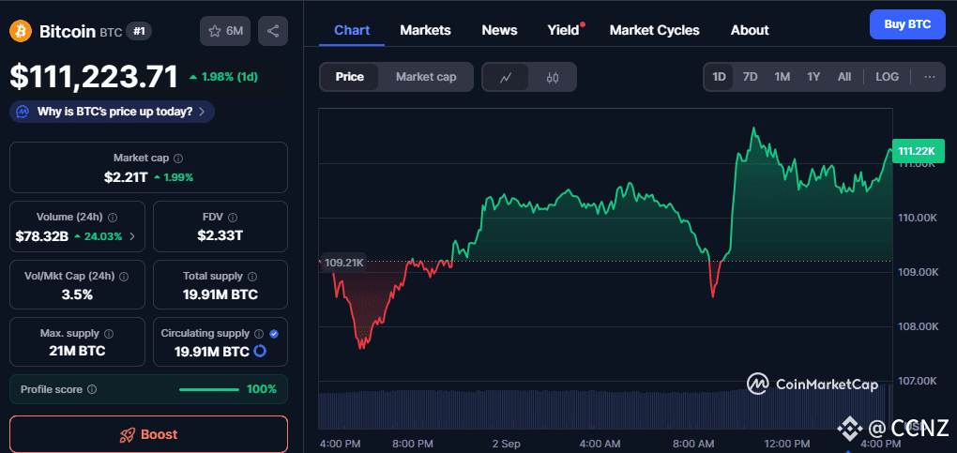Image resolution: width=957 pixels, height=453 pixels.
Task: Set chart range to 7D
Action: (x=750, y=77)
